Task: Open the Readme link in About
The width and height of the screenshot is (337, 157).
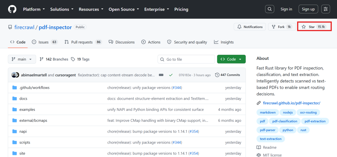Action: tap(267, 147)
